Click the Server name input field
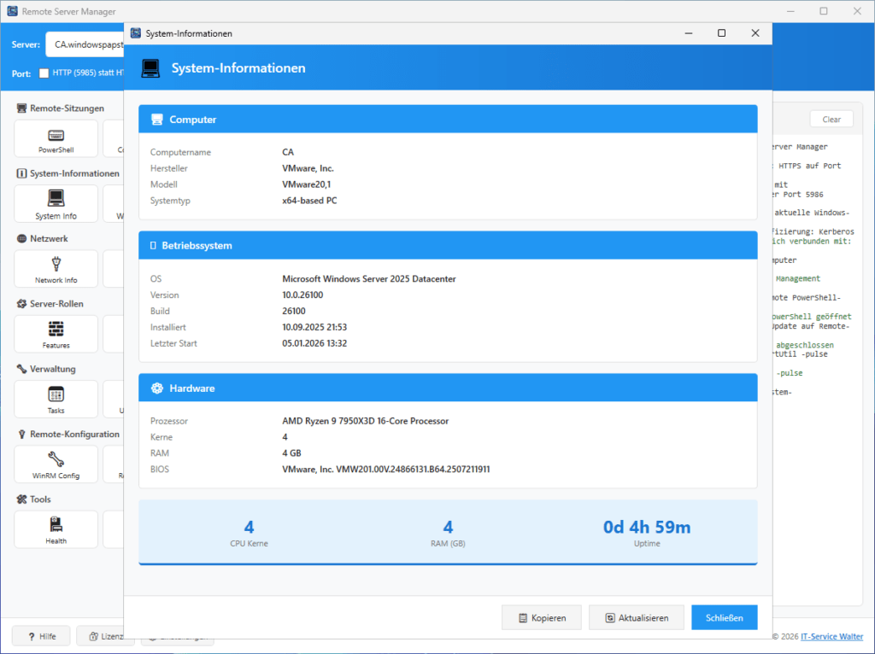 pos(85,43)
